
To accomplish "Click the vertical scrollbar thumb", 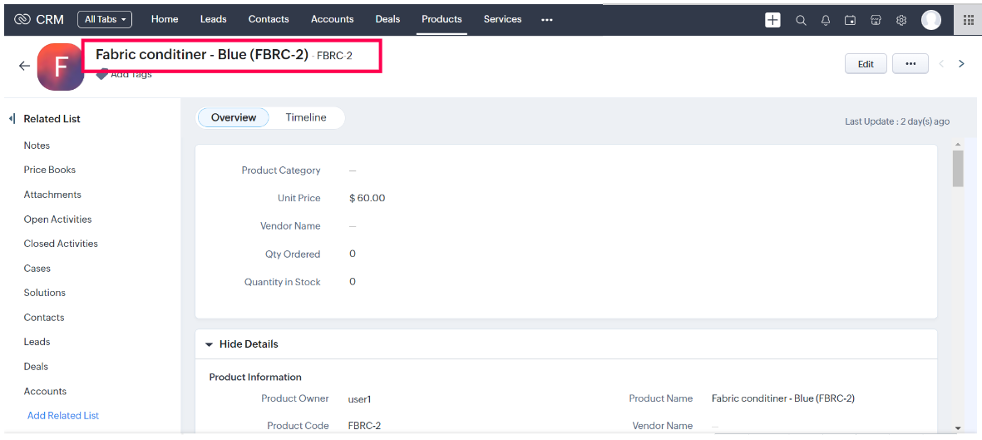I will (958, 169).
